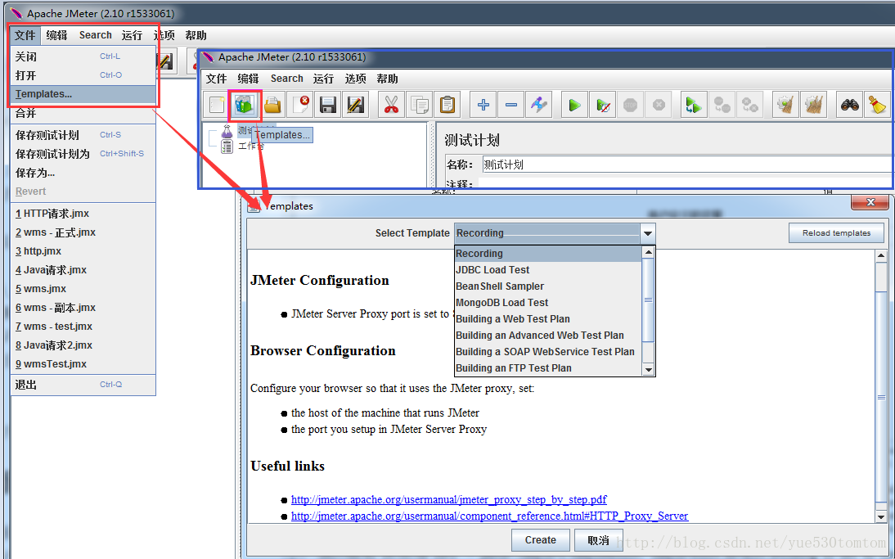
Task: Click the Reset Search broom icon
Action: point(877,105)
